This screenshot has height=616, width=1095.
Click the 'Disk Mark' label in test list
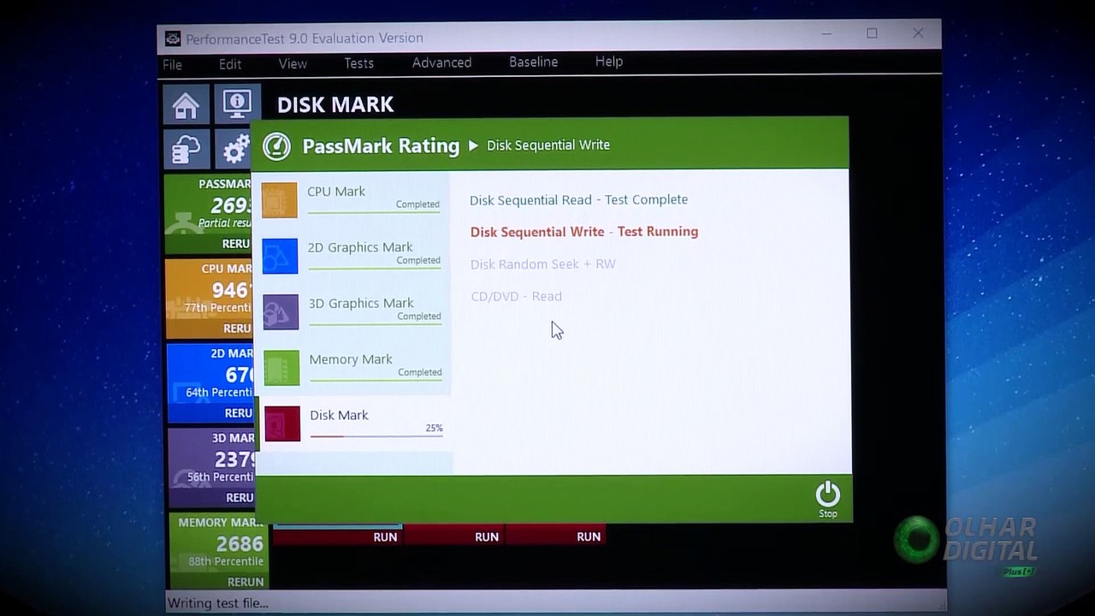coord(339,415)
